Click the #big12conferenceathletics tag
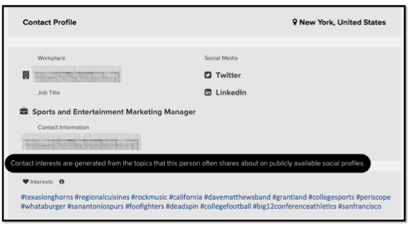409x226 pixels. click(294, 207)
